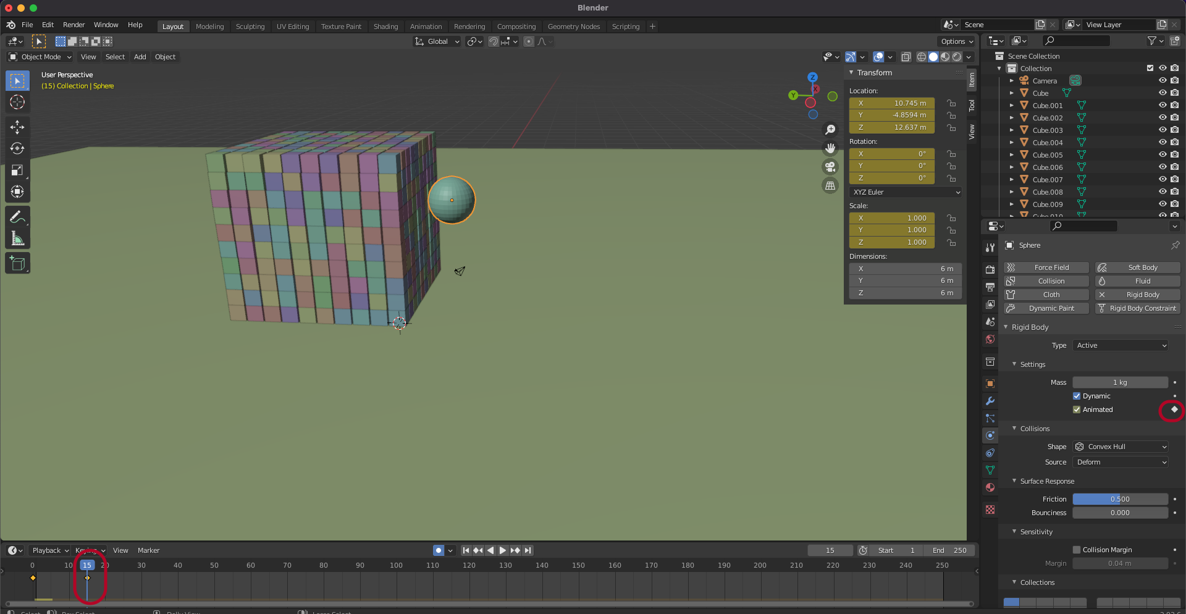1186x614 pixels.
Task: Open the Physics properties tab icon
Action: click(x=990, y=435)
